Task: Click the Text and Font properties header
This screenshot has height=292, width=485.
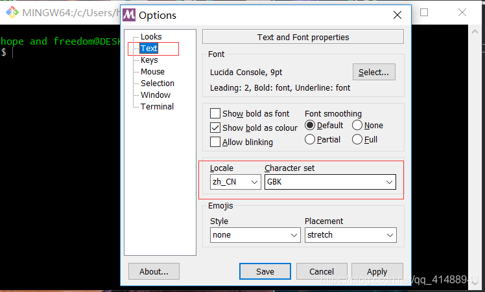Action: click(x=303, y=37)
